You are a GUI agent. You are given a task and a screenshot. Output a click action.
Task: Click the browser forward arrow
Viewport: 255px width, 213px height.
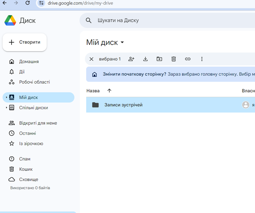(x=16, y=3)
